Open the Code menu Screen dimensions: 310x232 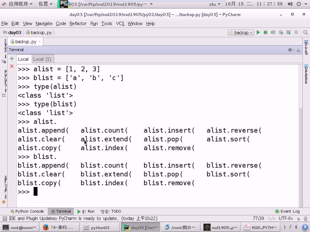coord(61,24)
